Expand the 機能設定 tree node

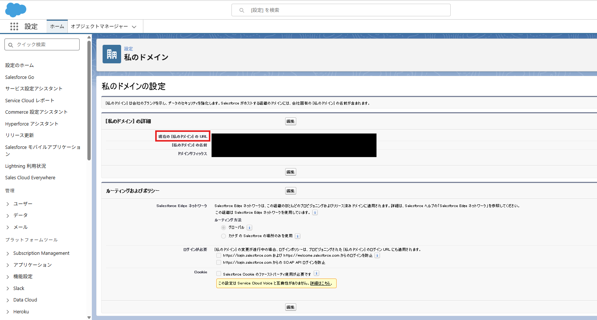click(8, 277)
